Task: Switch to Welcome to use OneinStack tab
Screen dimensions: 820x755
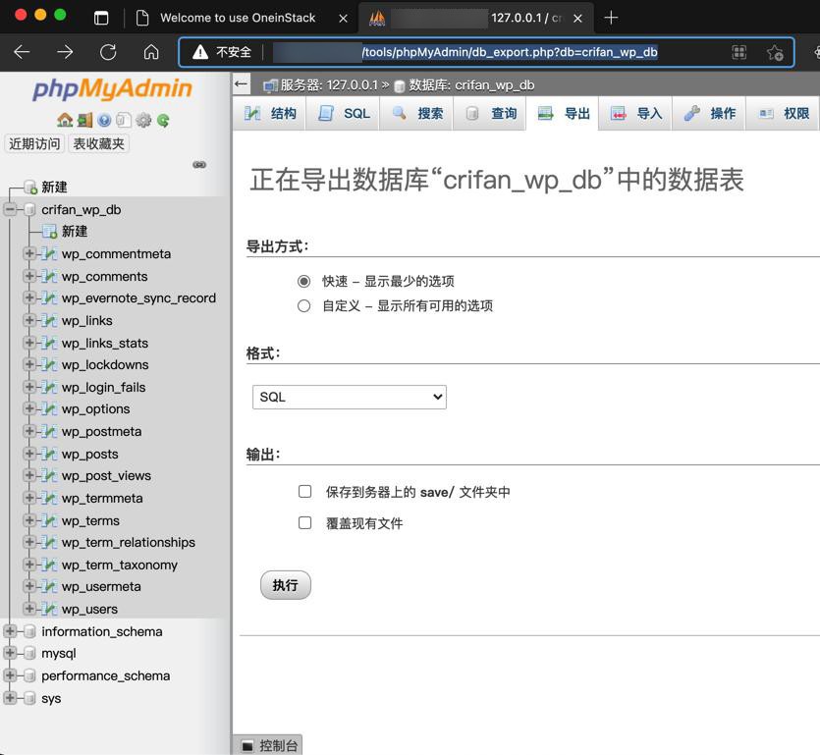Action: pyautogui.click(x=238, y=18)
